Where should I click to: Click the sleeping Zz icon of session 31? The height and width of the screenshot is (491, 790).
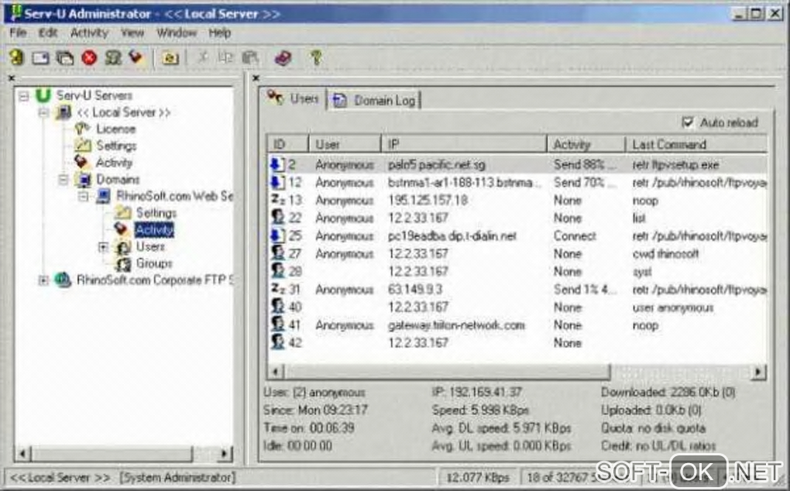(x=277, y=289)
